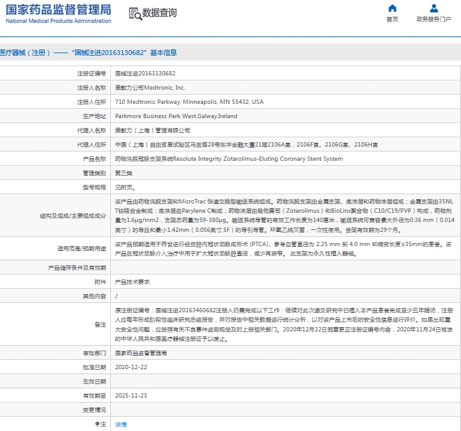
Task: Select registration number 国械注进20163130682 value
Action: pos(145,74)
